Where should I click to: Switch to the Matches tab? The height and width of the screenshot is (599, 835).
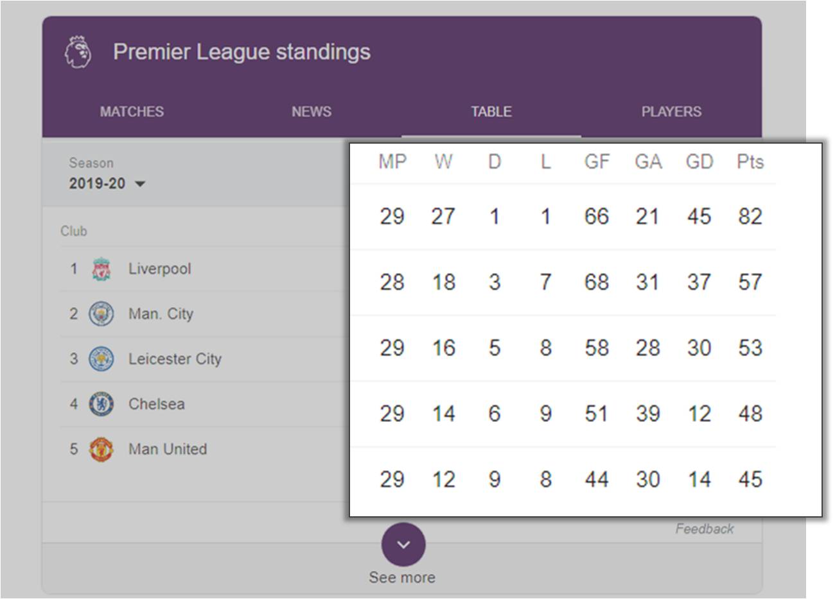tap(132, 112)
